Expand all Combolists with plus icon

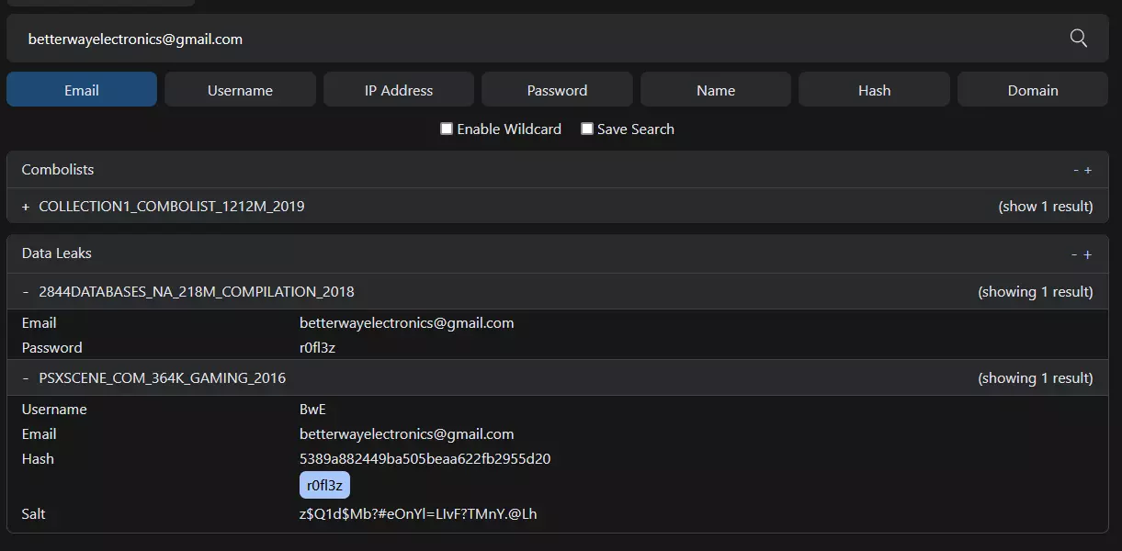(1088, 170)
